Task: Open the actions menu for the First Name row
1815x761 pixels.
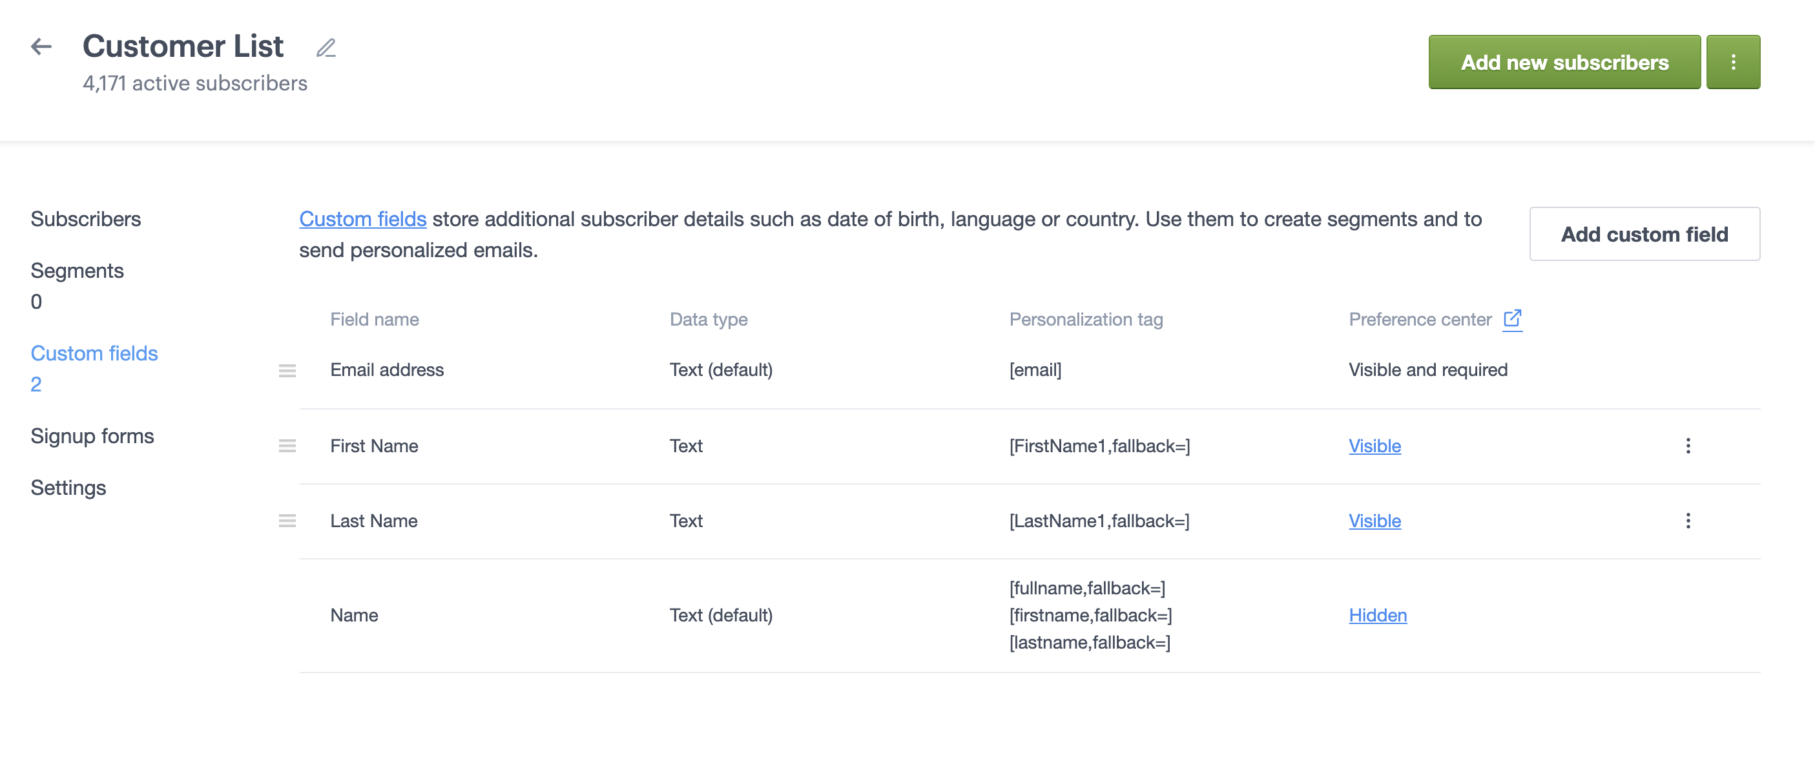Action: 1688,445
